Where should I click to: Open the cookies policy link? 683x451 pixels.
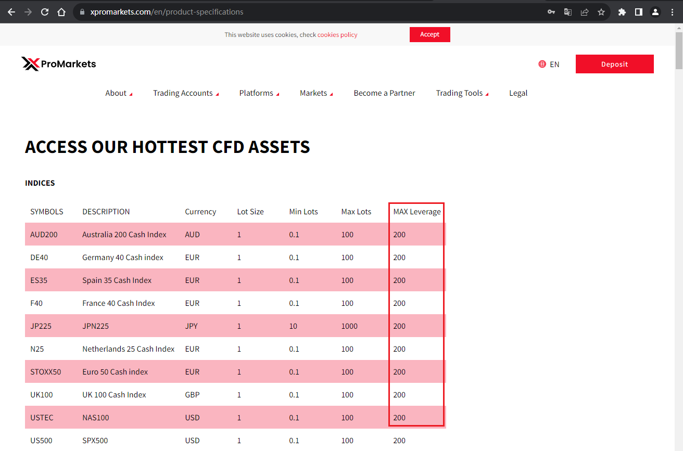click(337, 35)
